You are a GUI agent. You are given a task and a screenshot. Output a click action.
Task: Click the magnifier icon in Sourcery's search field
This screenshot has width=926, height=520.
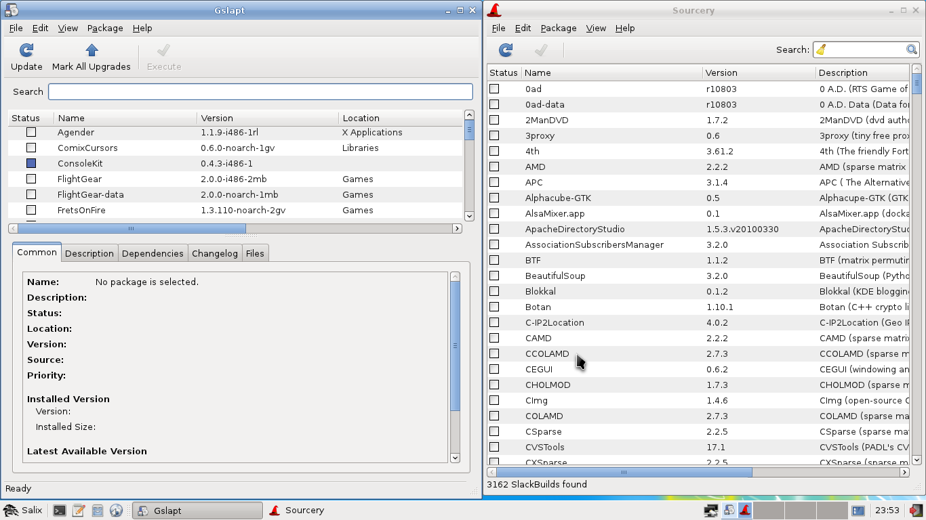tap(912, 49)
